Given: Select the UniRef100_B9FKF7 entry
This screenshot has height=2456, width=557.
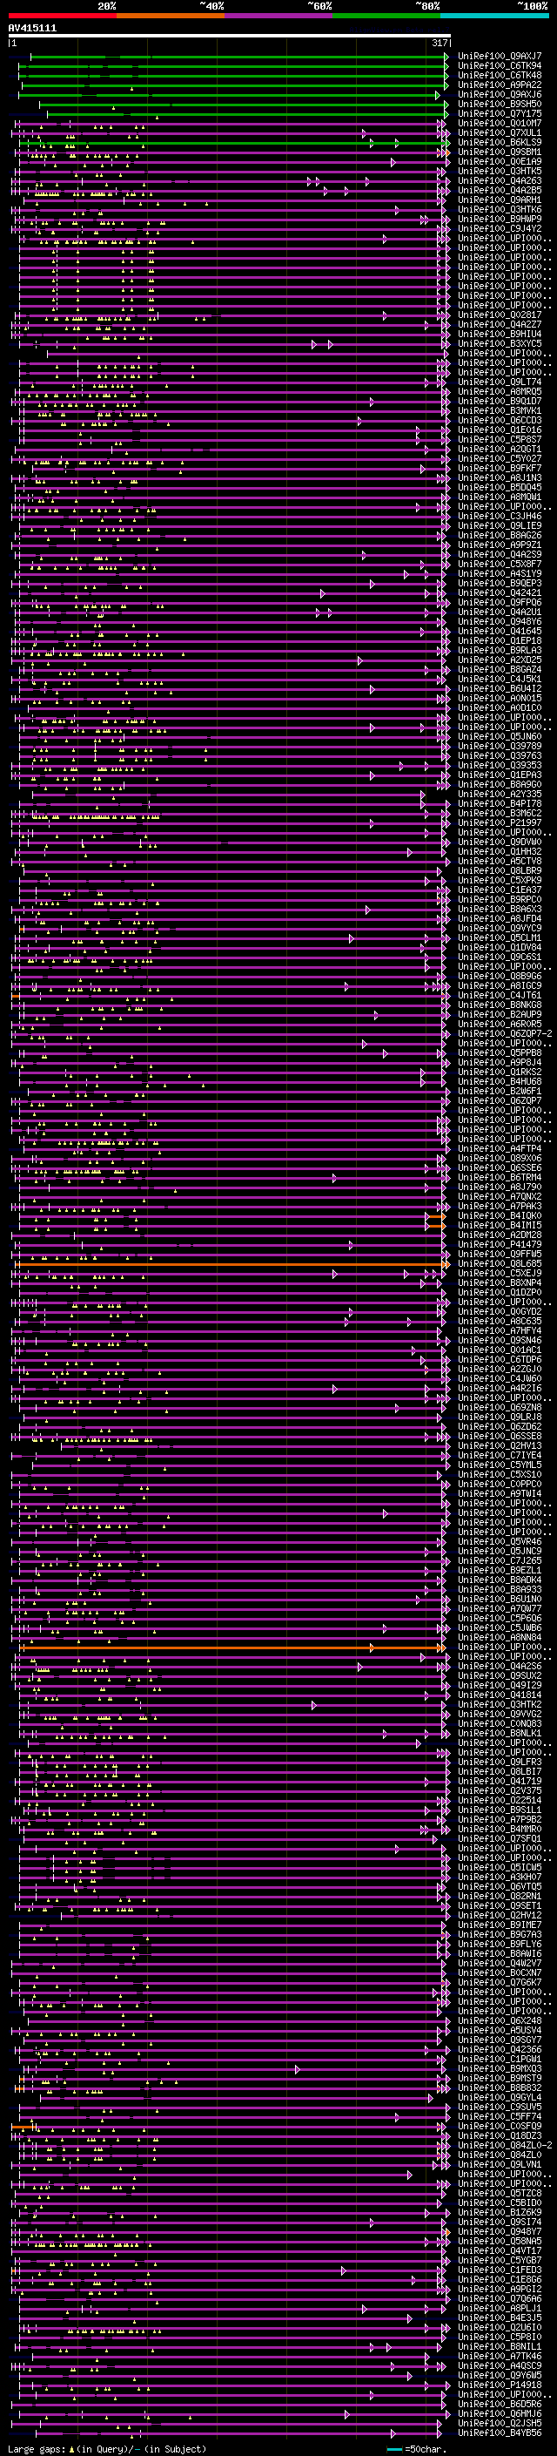Looking at the screenshot, I should point(500,468).
